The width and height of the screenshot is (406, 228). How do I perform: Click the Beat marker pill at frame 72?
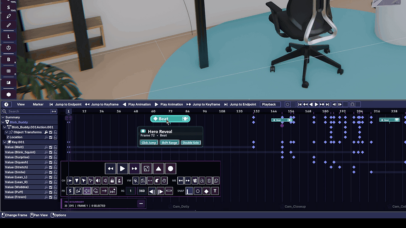point(170,119)
